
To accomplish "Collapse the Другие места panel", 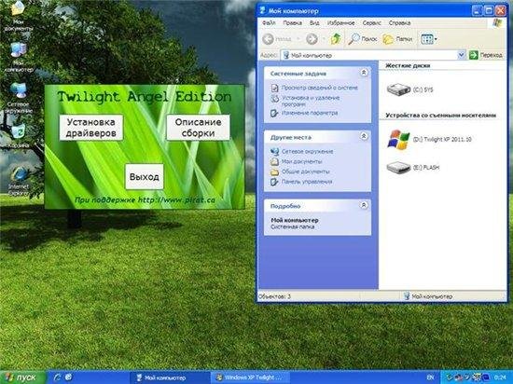I will [364, 136].
